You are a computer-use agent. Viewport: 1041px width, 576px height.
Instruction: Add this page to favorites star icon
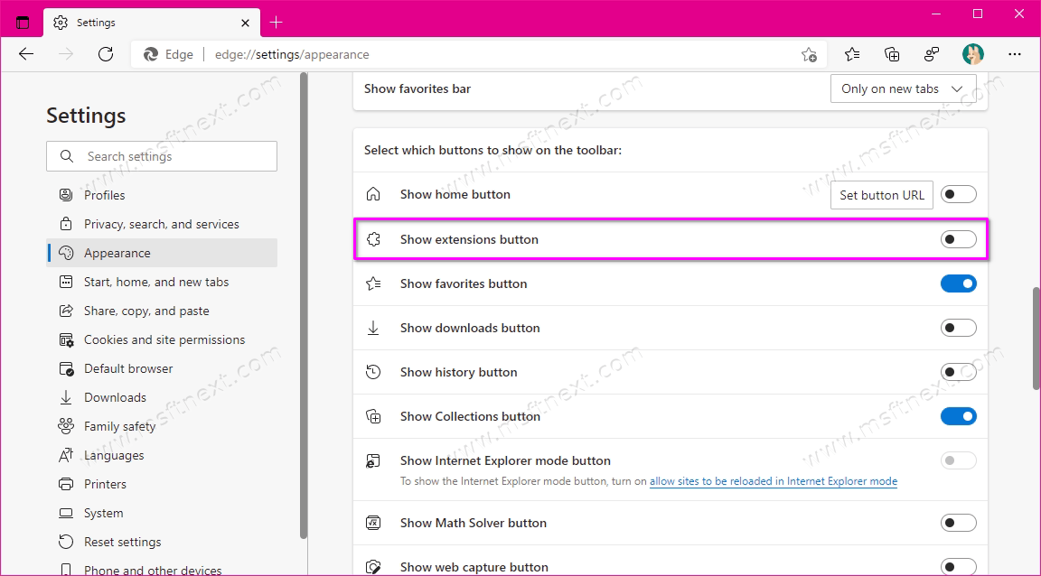click(809, 54)
